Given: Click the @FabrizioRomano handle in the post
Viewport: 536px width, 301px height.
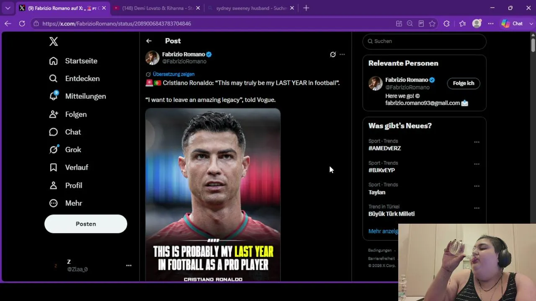Looking at the screenshot, I should point(184,61).
